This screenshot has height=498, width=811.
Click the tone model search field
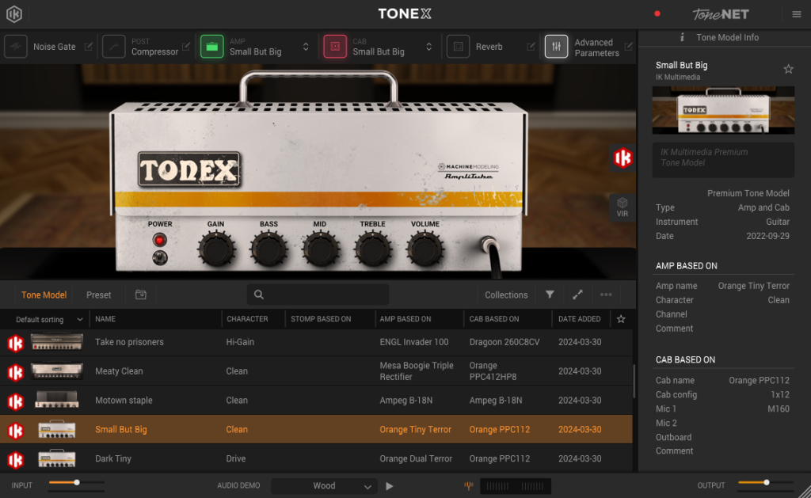point(318,295)
